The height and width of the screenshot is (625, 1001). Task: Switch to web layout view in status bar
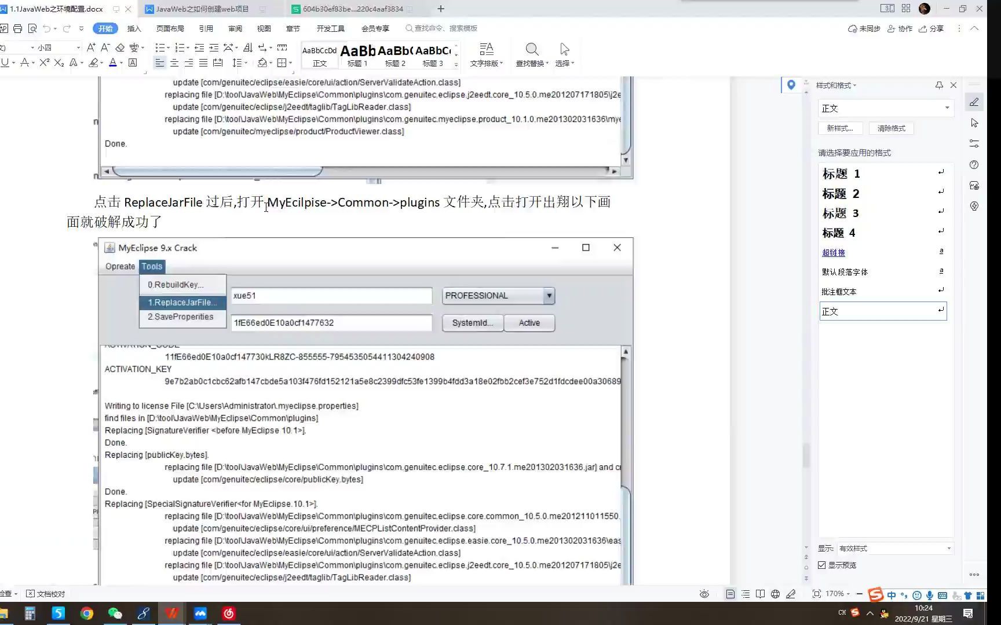point(775,594)
